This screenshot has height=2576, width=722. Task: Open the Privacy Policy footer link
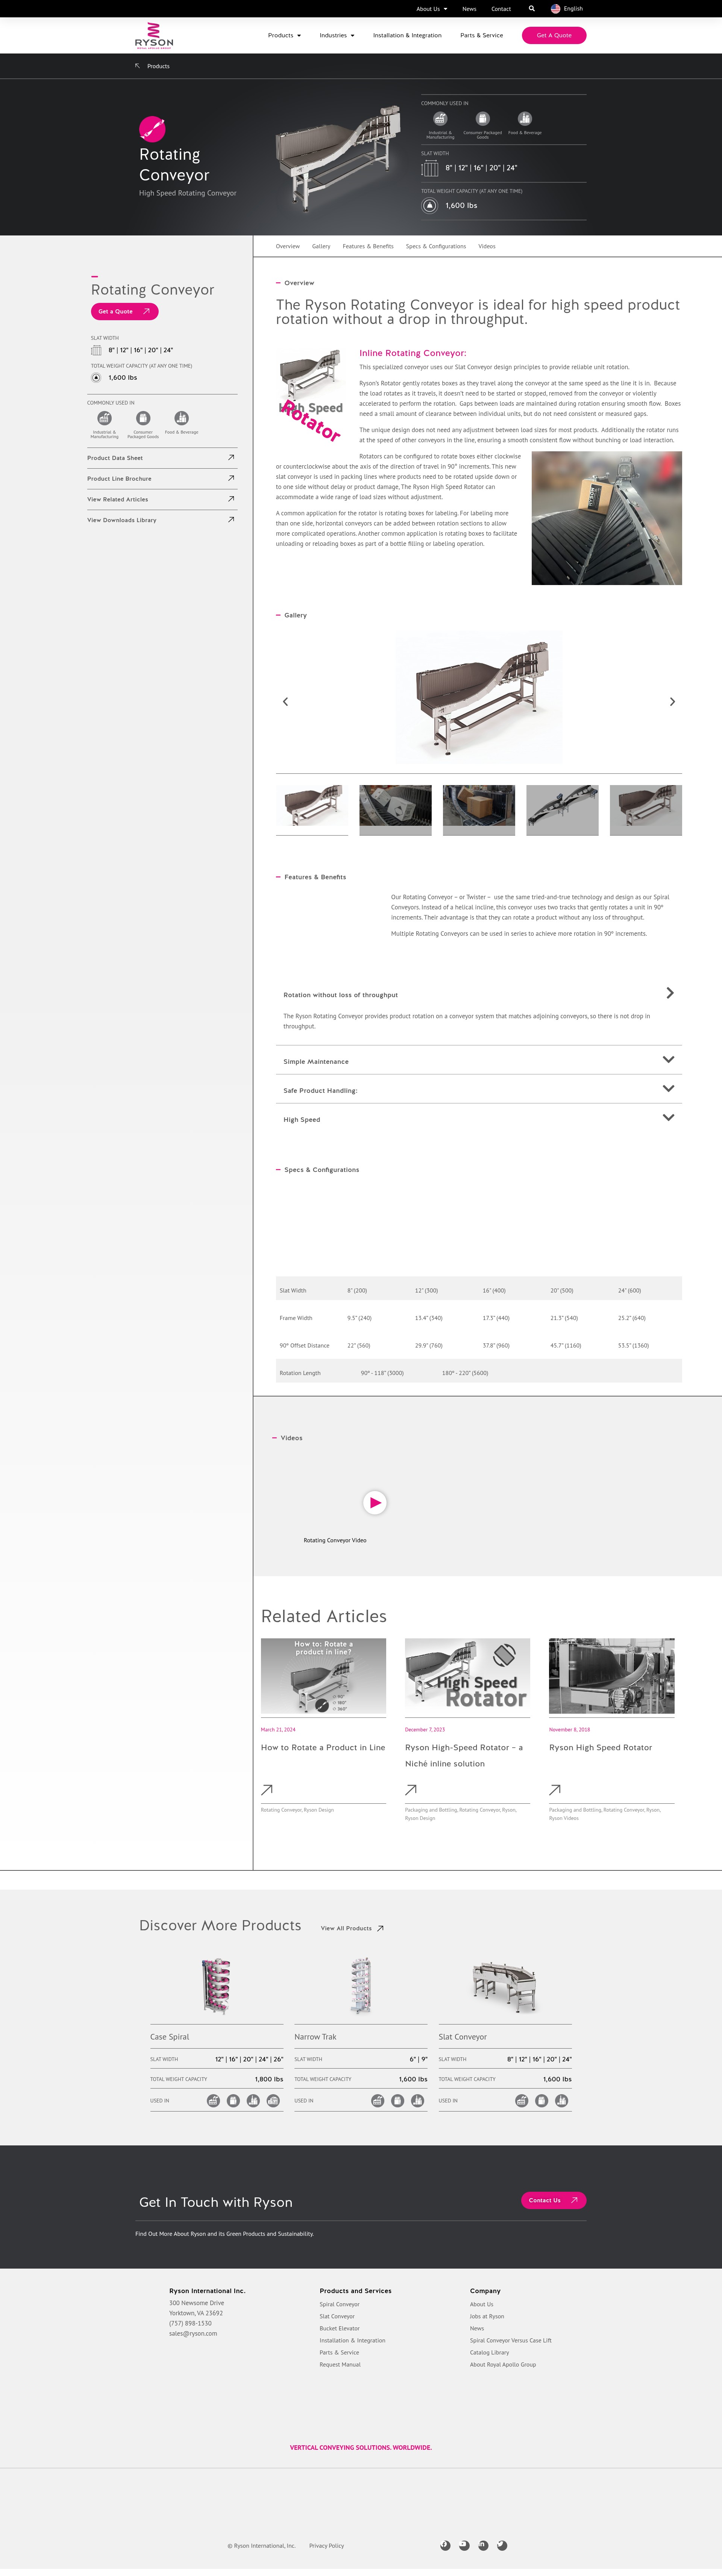tap(326, 2545)
